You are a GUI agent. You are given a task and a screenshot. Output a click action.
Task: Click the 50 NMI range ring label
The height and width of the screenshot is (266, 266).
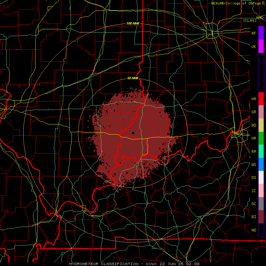133,78
